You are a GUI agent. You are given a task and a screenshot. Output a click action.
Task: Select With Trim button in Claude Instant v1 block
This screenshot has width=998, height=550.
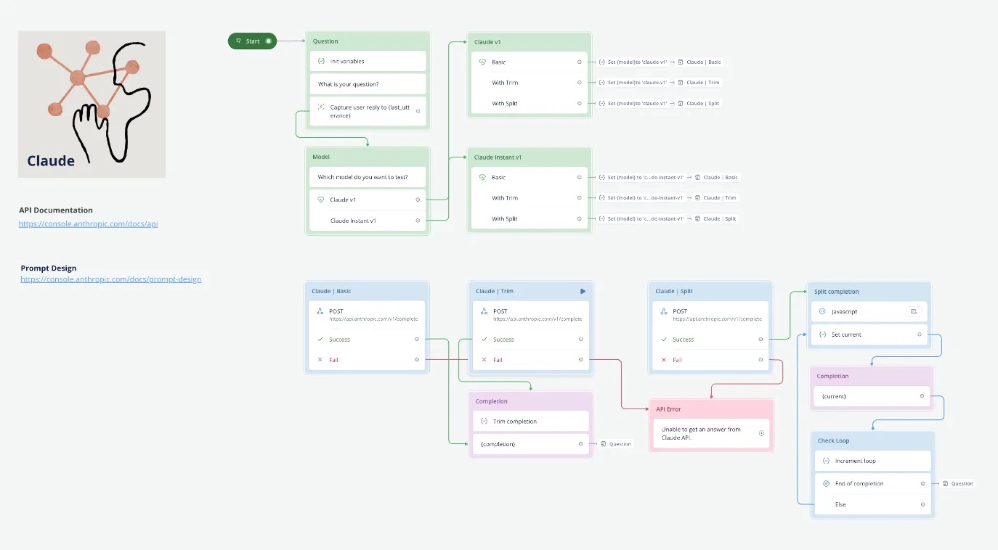click(x=530, y=198)
